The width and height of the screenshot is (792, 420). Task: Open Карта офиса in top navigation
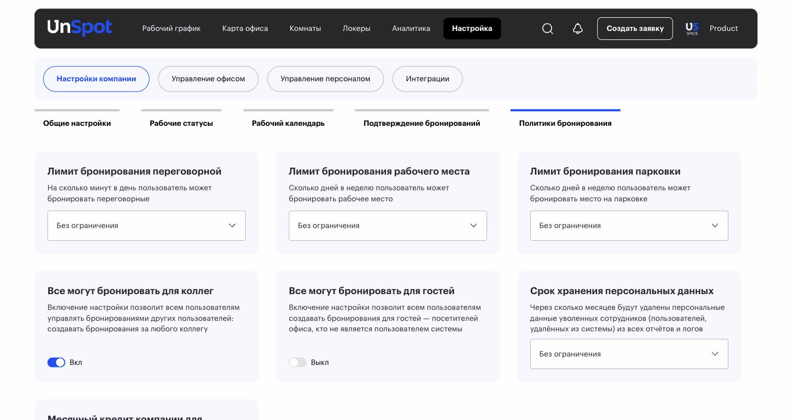click(245, 28)
